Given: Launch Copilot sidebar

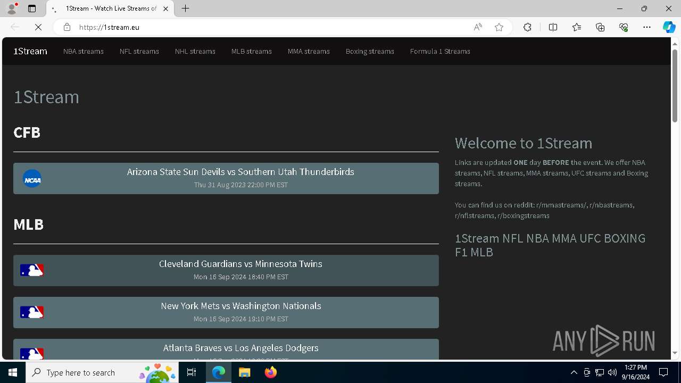Looking at the screenshot, I should coord(669,27).
